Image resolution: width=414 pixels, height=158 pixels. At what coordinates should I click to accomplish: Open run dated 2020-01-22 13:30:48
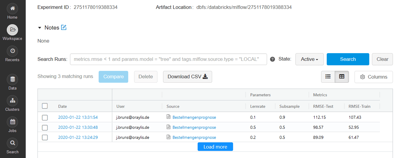coord(78,127)
